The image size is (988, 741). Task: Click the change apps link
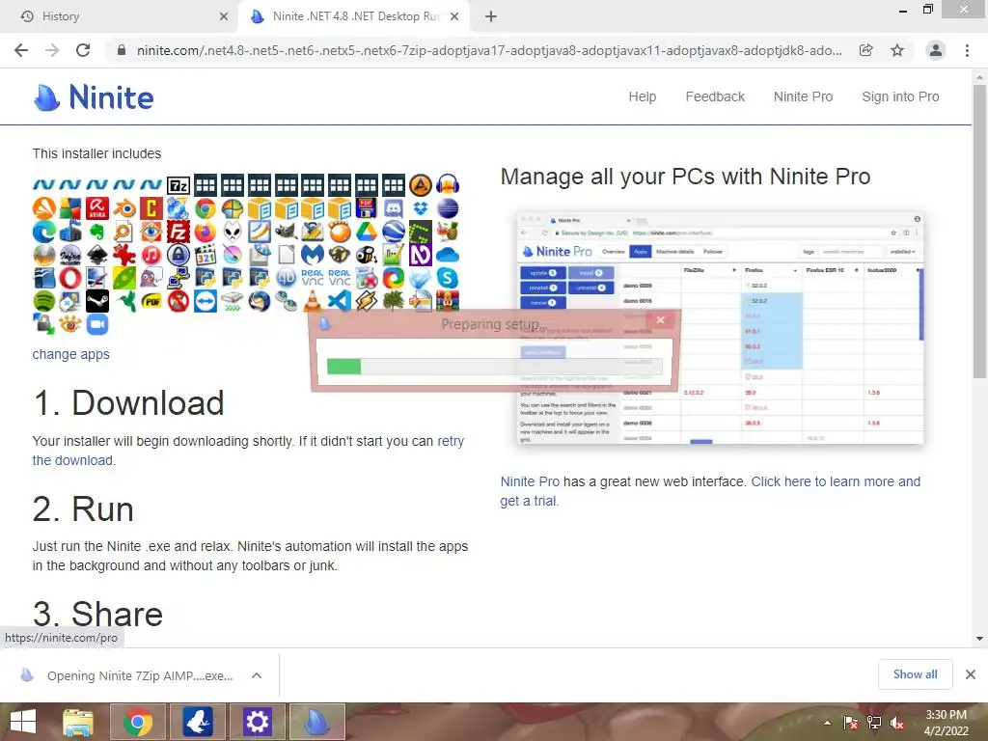click(71, 354)
